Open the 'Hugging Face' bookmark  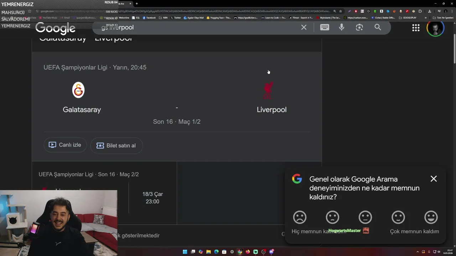[219, 18]
